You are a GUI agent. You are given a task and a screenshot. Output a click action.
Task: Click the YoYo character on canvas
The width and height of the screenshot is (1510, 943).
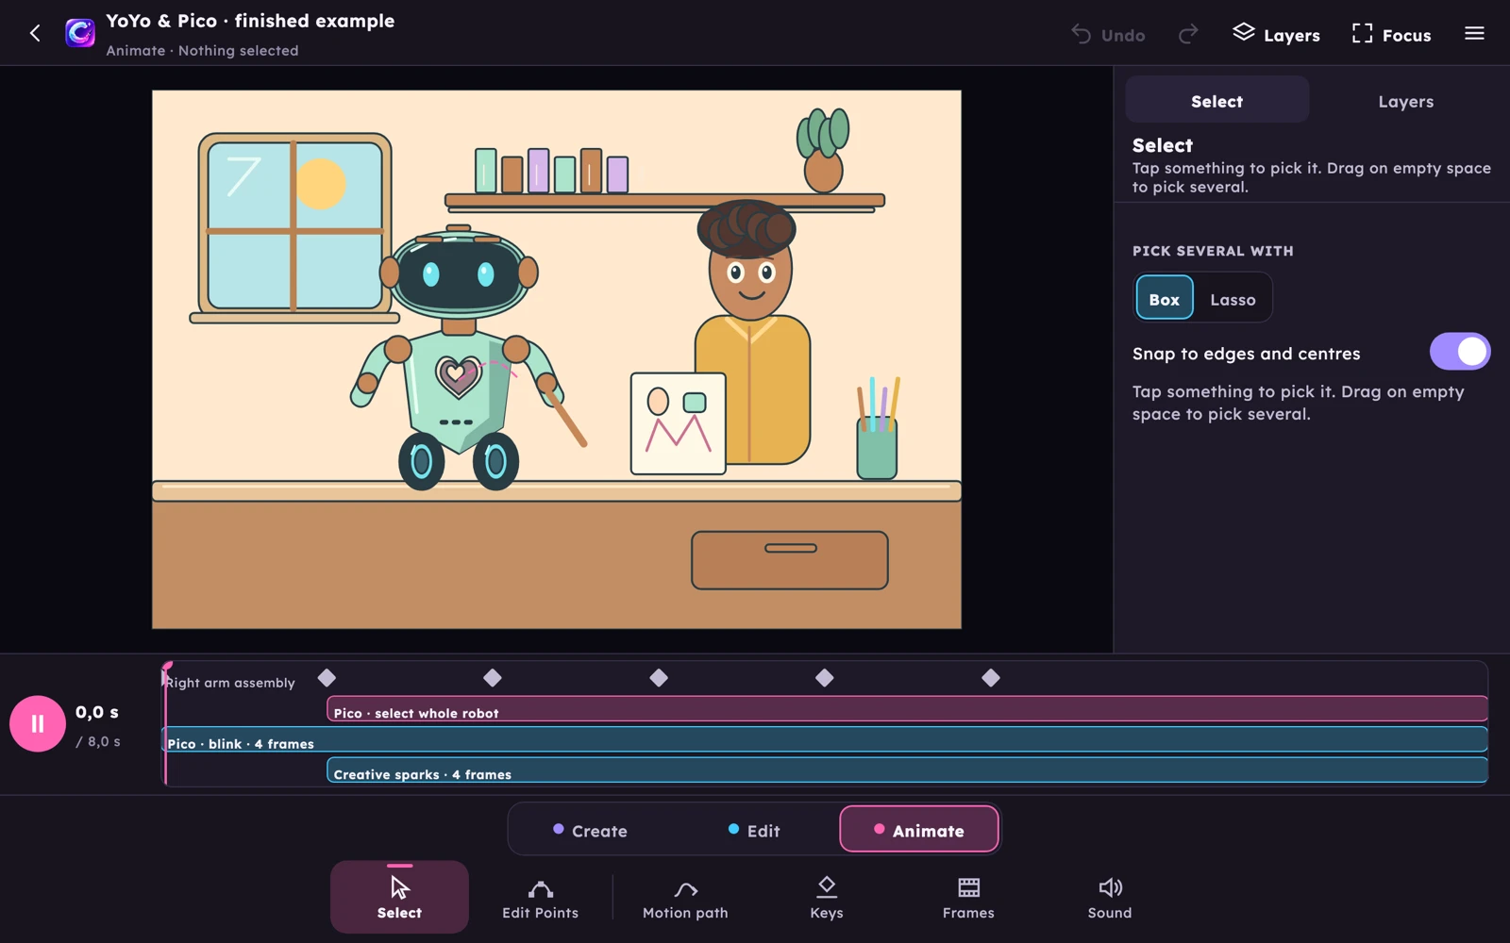pos(752,330)
